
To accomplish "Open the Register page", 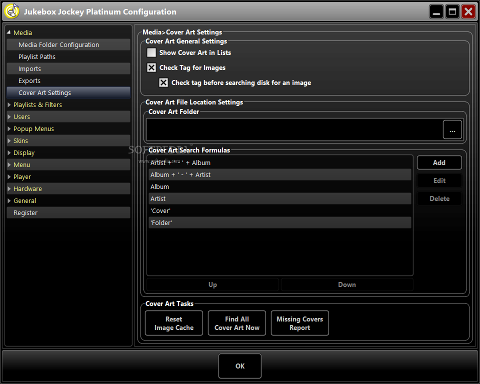I will 68,212.
